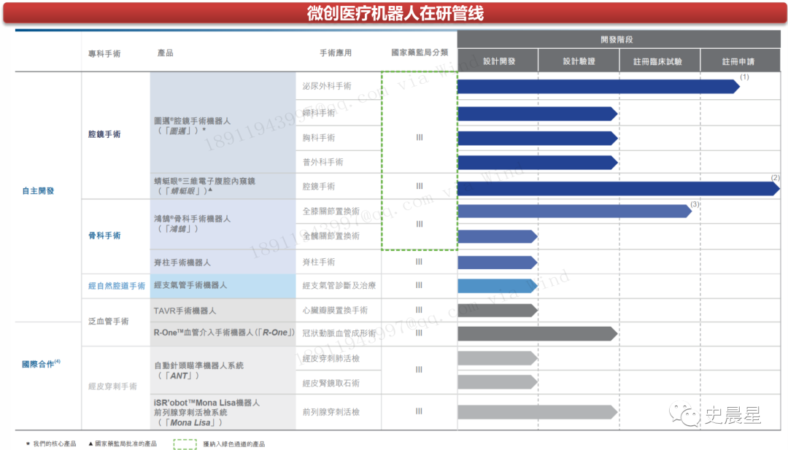Click the 泛血管手術 specialty label
The image size is (788, 450).
108,321
